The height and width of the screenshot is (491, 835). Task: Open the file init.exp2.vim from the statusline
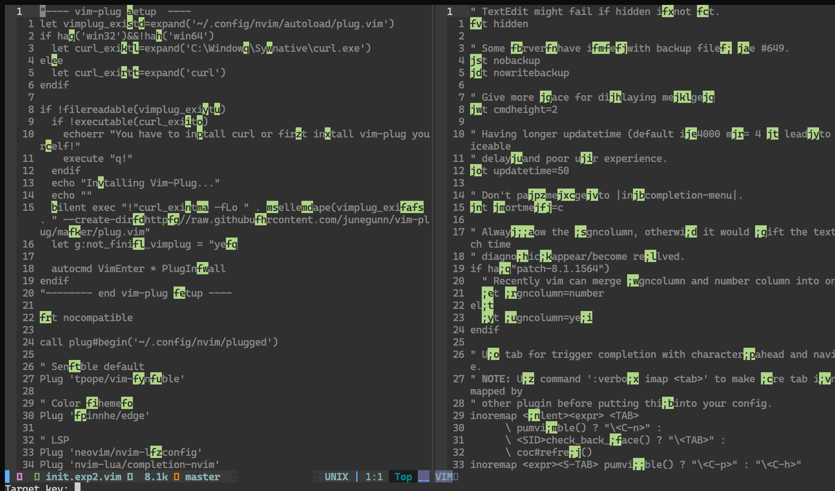click(x=84, y=477)
